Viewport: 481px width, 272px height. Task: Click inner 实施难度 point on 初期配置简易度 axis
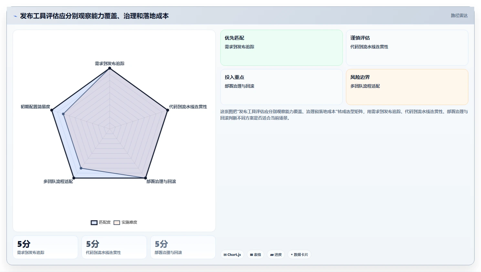[63, 114]
